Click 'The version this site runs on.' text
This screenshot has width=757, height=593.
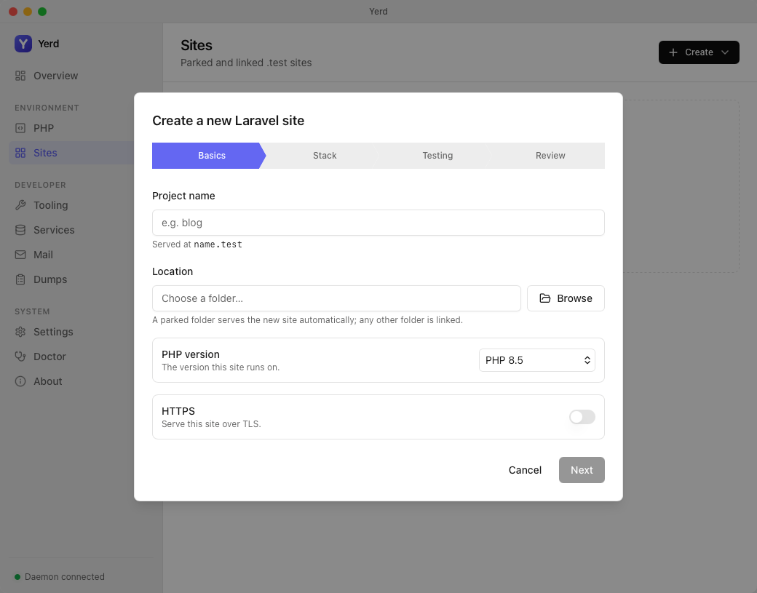221,367
